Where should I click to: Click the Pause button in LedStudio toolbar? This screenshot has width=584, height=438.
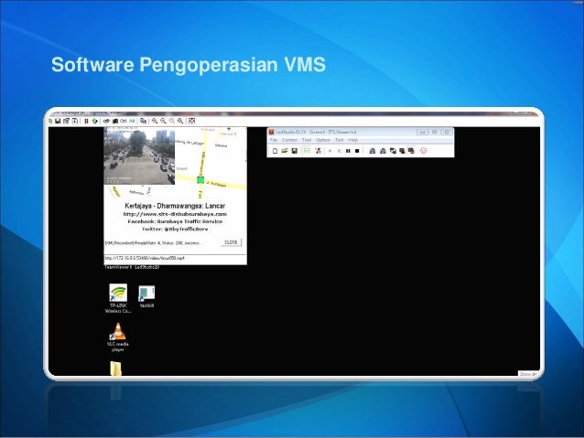pos(348,151)
